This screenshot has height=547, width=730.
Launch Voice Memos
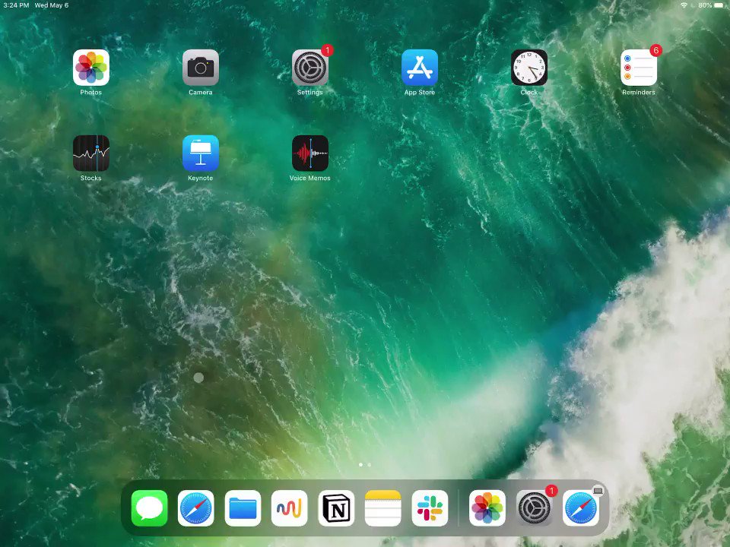[x=310, y=153]
